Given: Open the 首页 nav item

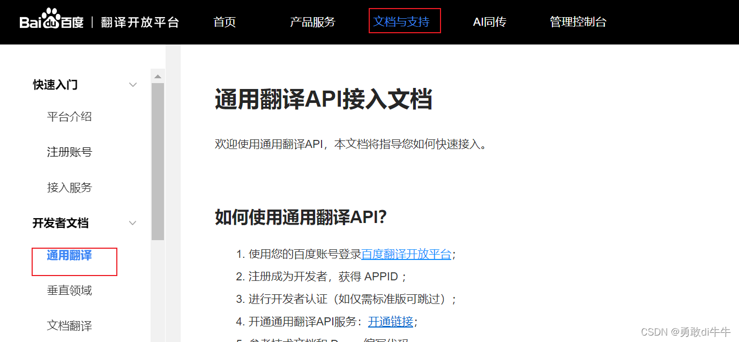Looking at the screenshot, I should (x=225, y=22).
